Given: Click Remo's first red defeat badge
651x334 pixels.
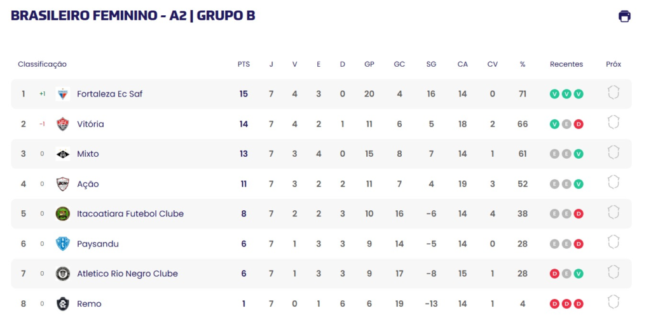Looking at the screenshot, I should 554,304.
